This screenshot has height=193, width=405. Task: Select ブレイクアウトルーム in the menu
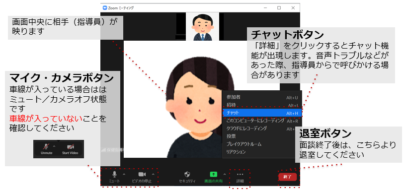coord(262,144)
